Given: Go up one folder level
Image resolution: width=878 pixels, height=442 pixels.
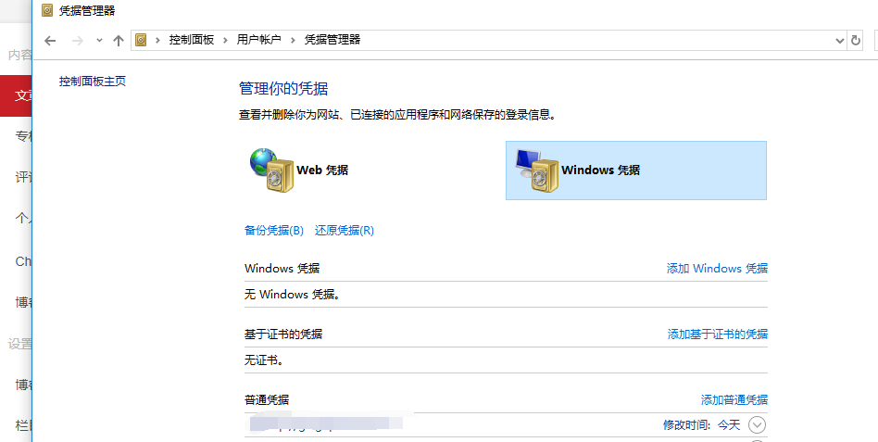Looking at the screenshot, I should tap(119, 41).
